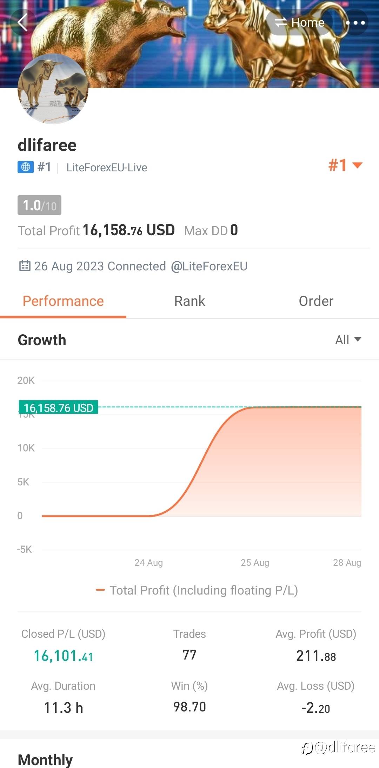Tap the LiteForexEU-Live server label
Image resolution: width=379 pixels, height=768 pixels.
click(107, 168)
